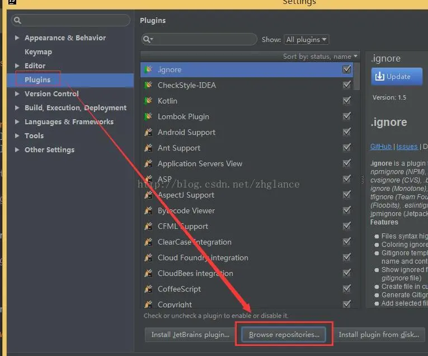The height and width of the screenshot is (356, 428).
Task: Select Version Control settings category
Action: coord(51,93)
